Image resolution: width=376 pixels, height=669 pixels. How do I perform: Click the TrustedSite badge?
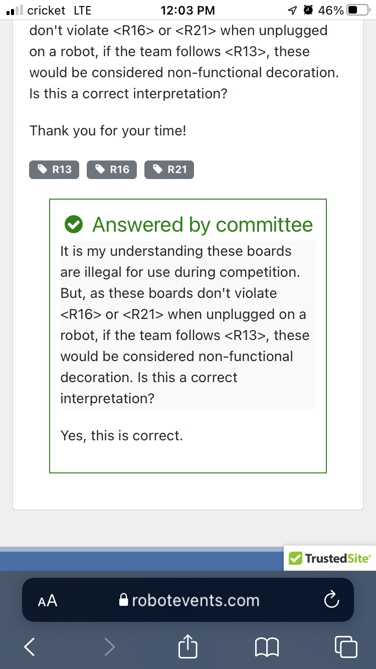pyautogui.click(x=330, y=558)
